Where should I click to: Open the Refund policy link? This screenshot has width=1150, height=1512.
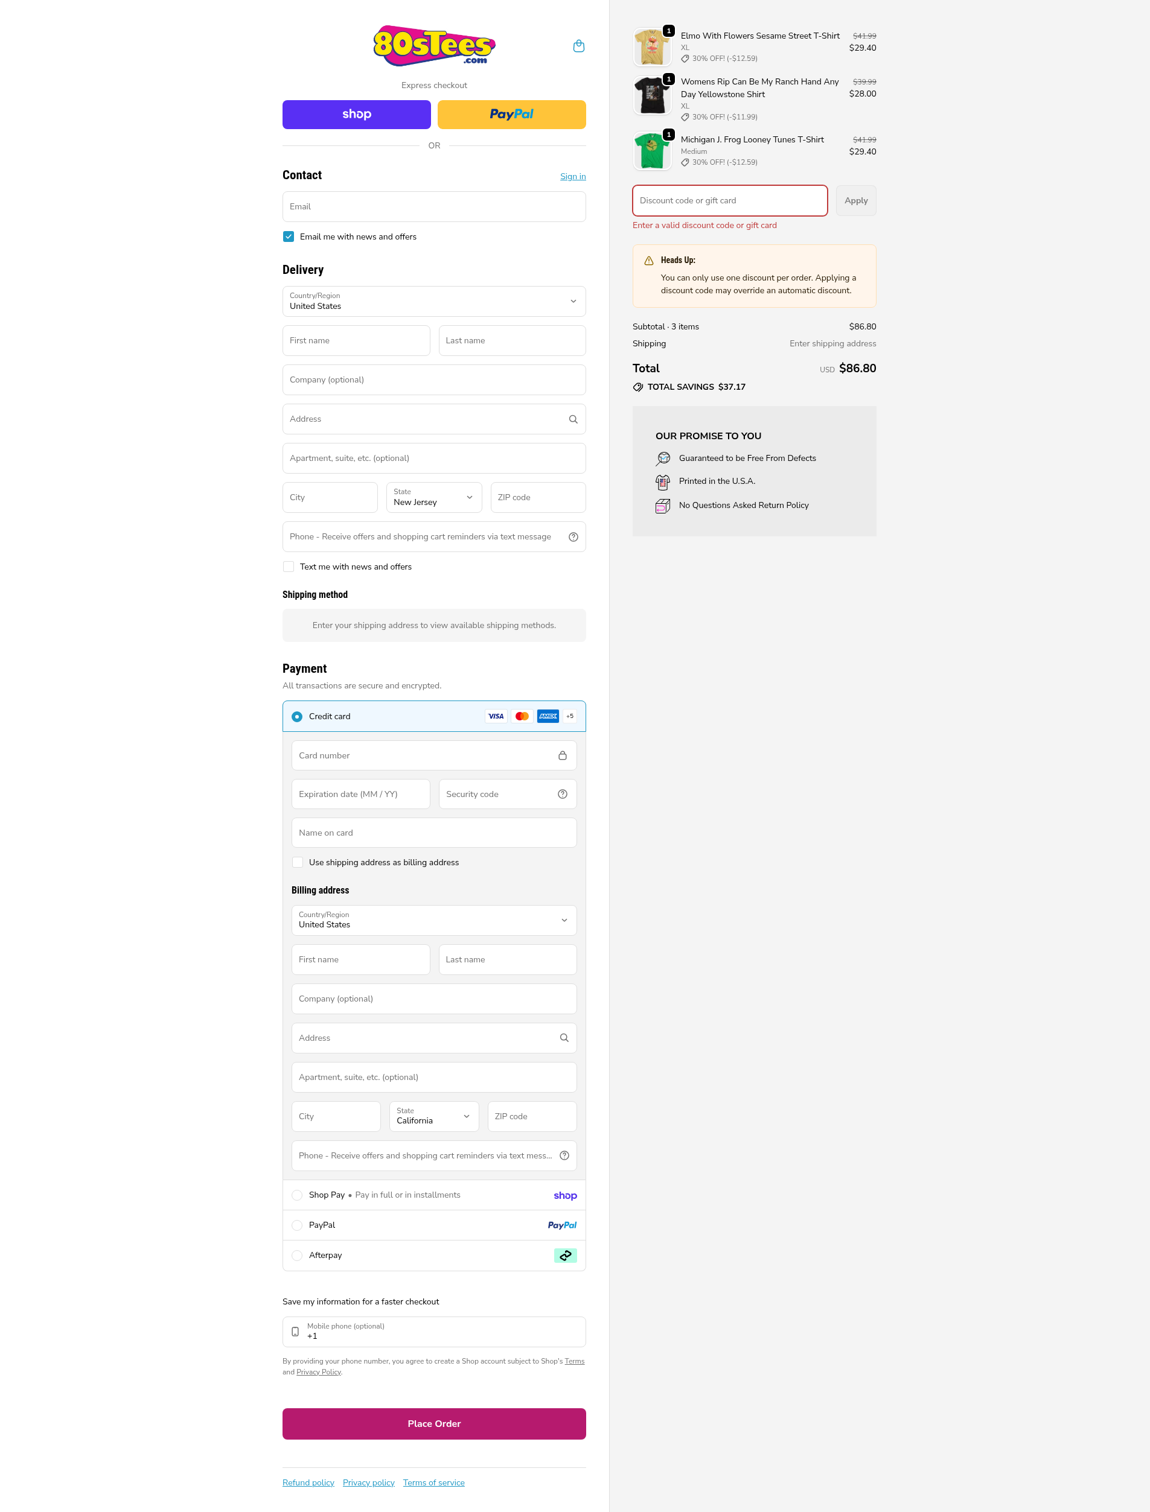point(308,1482)
